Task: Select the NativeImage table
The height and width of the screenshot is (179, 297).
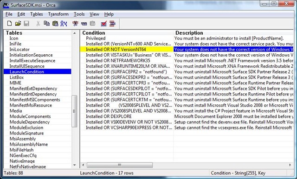Action: pyautogui.click(x=22, y=161)
